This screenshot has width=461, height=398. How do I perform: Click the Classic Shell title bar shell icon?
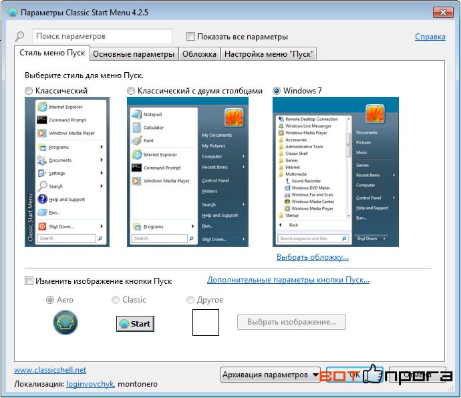pos(13,13)
